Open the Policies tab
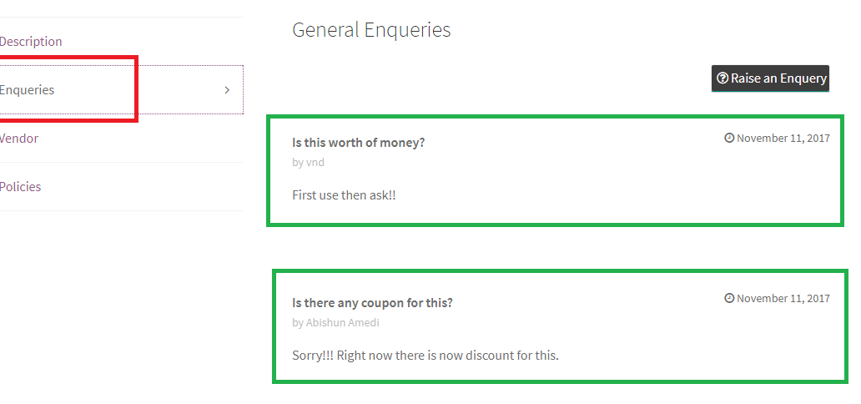This screenshot has width=861, height=404. point(20,186)
